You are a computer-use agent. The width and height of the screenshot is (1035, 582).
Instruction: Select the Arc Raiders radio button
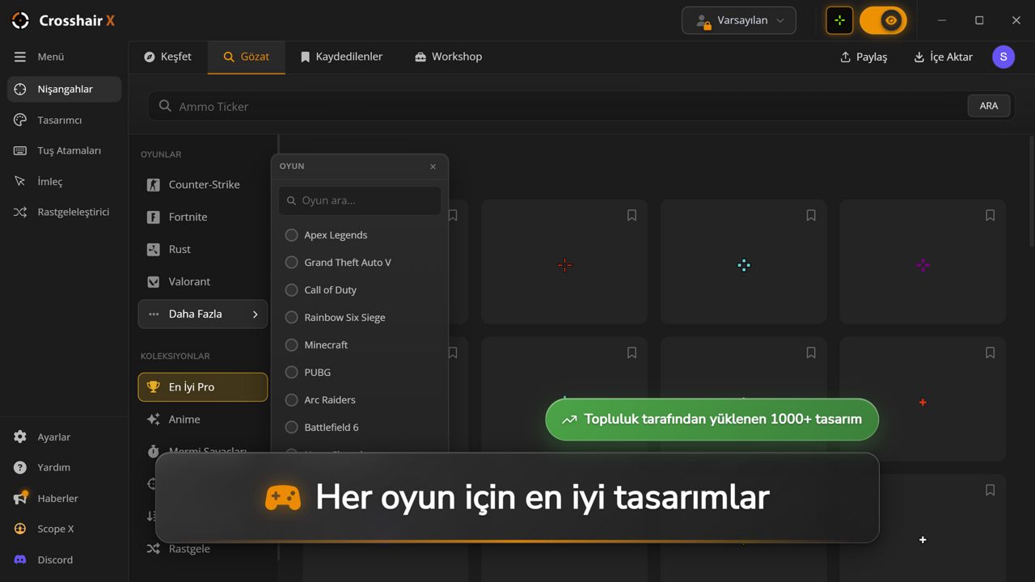coord(292,399)
